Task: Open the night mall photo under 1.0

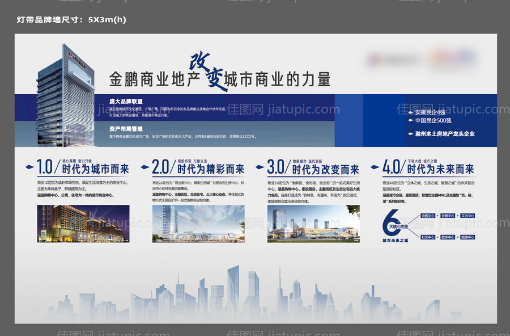Action: pos(83,224)
